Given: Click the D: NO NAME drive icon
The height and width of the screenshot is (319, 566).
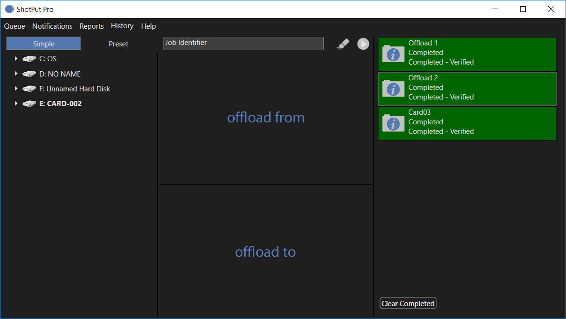Looking at the screenshot, I should (x=29, y=74).
